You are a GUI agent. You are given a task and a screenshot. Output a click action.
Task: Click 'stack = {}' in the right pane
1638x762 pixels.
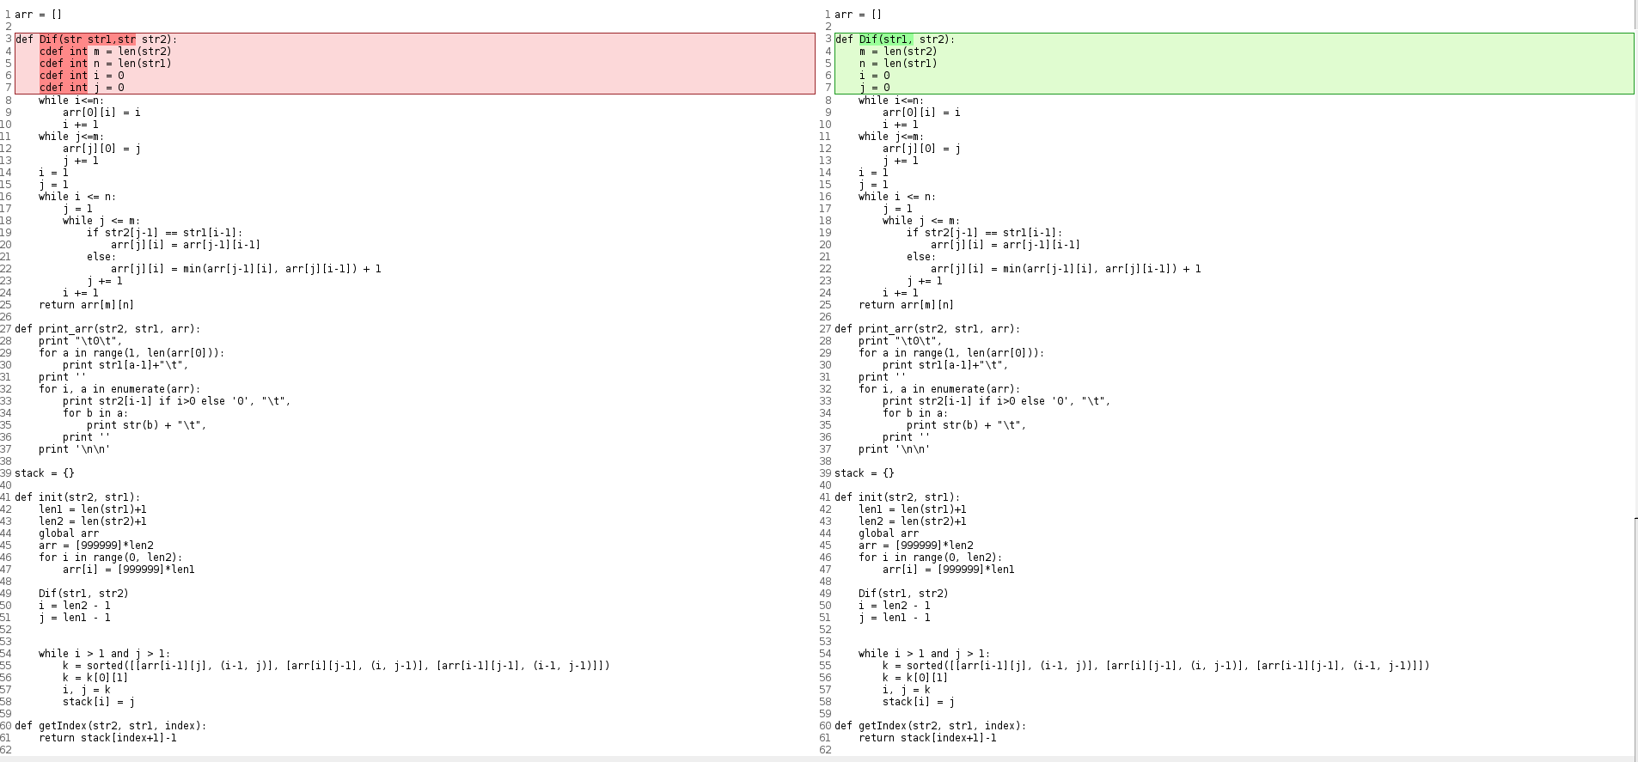pos(865,473)
